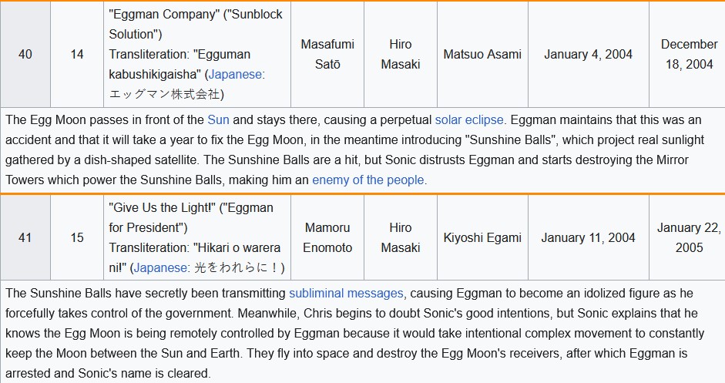Image resolution: width=725 pixels, height=383 pixels.
Task: Click the Matsuo Asami cell
Action: pyautogui.click(x=482, y=55)
